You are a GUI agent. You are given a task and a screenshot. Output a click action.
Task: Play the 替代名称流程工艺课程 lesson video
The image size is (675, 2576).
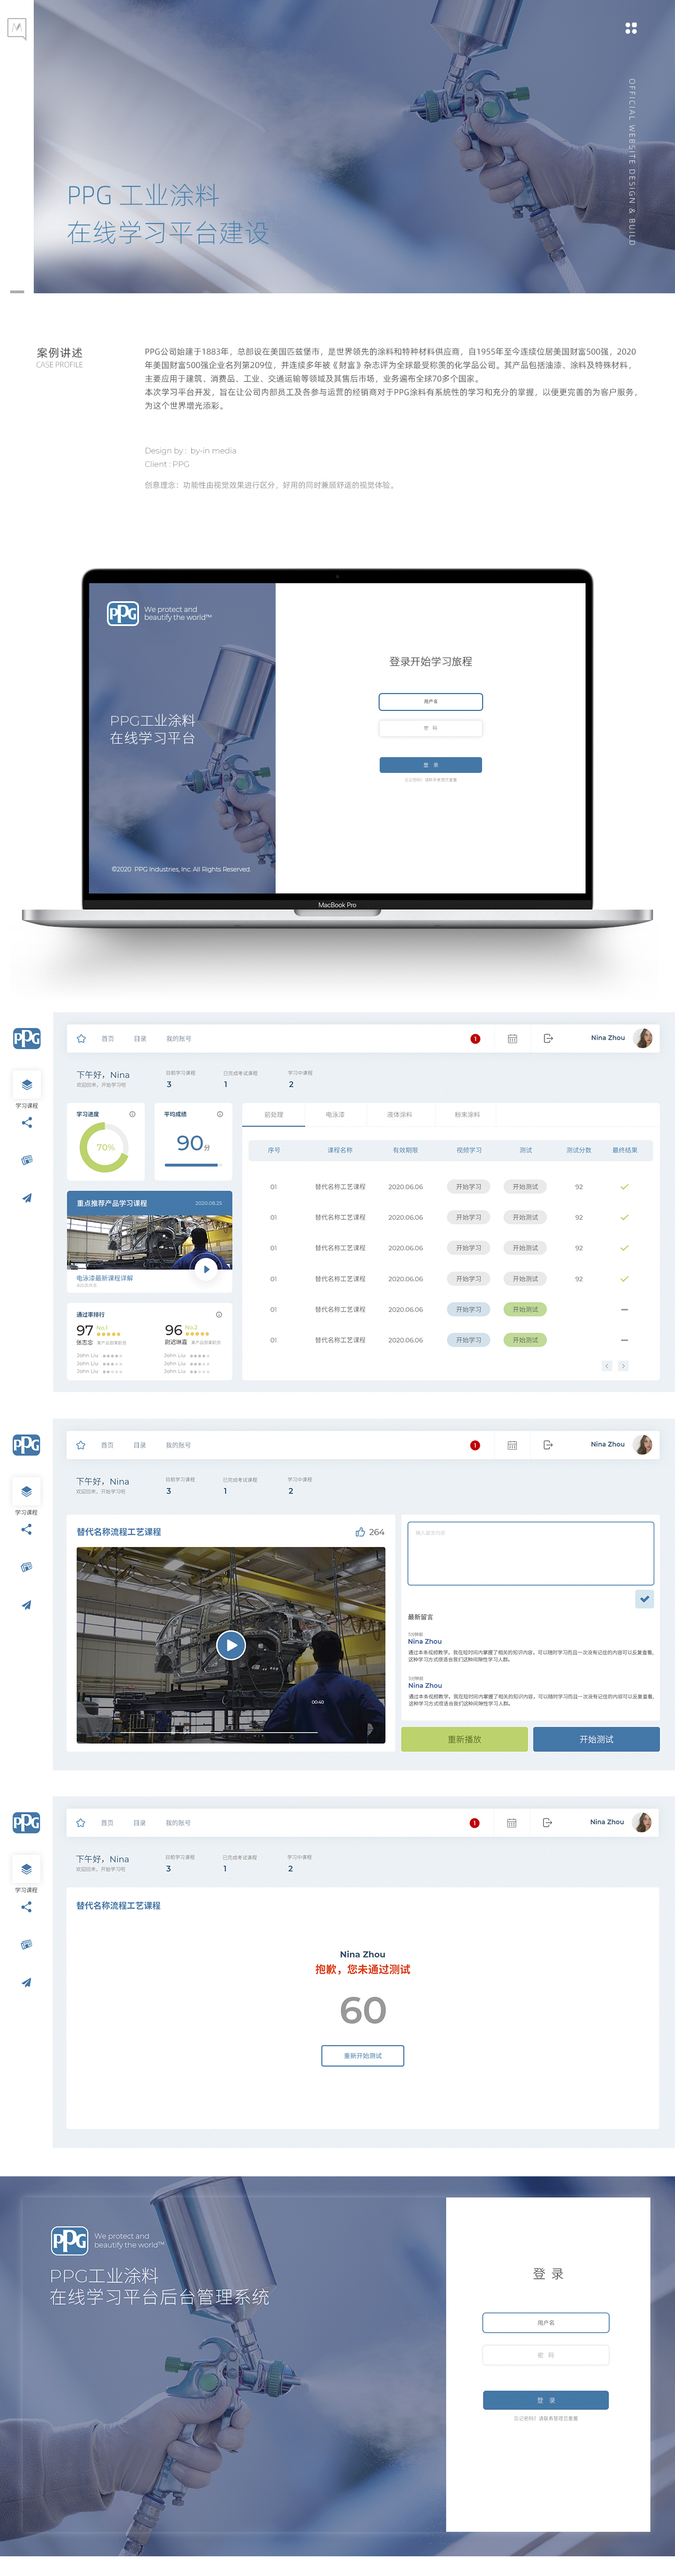click(231, 1644)
